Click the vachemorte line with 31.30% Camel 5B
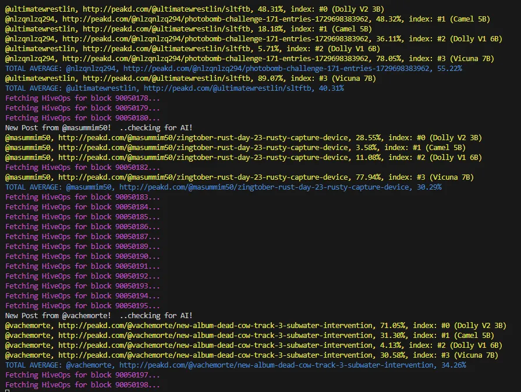 250,336
